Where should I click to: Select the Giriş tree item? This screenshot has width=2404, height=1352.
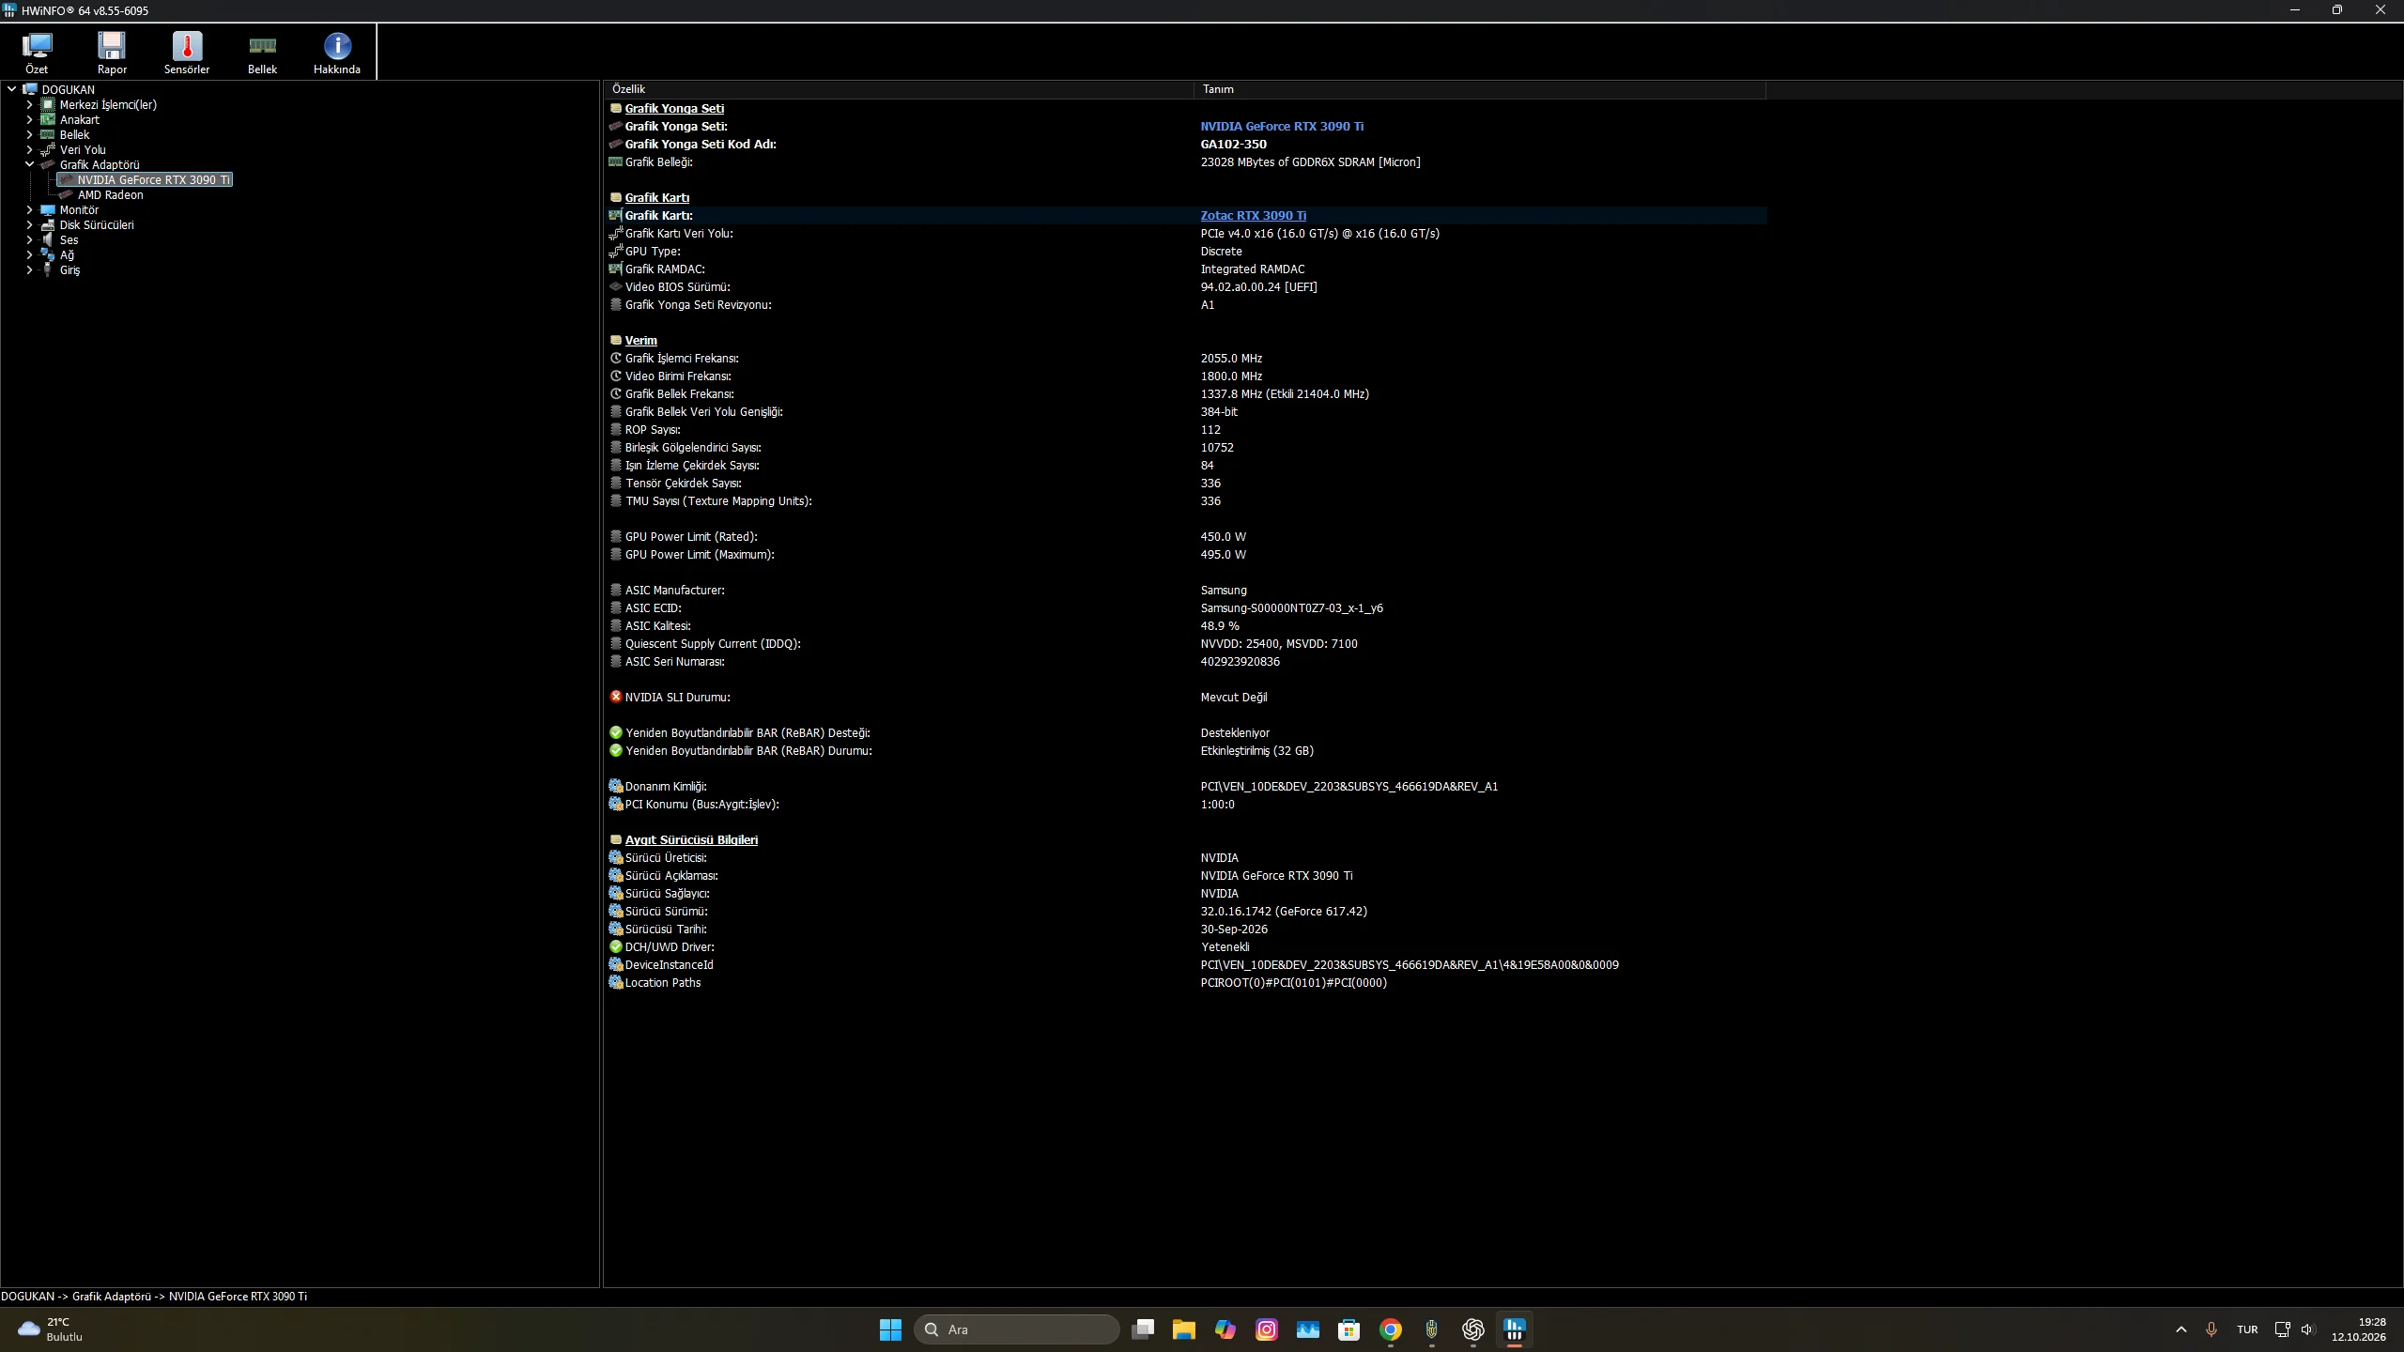tap(69, 270)
